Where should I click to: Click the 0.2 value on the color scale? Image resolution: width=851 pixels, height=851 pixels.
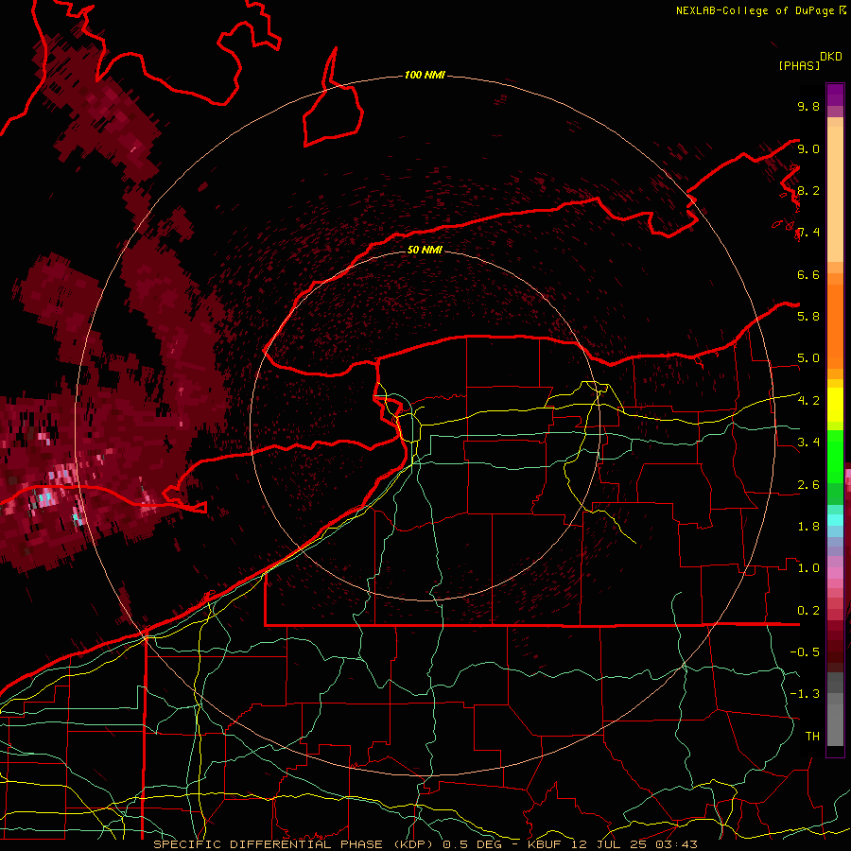808,611
